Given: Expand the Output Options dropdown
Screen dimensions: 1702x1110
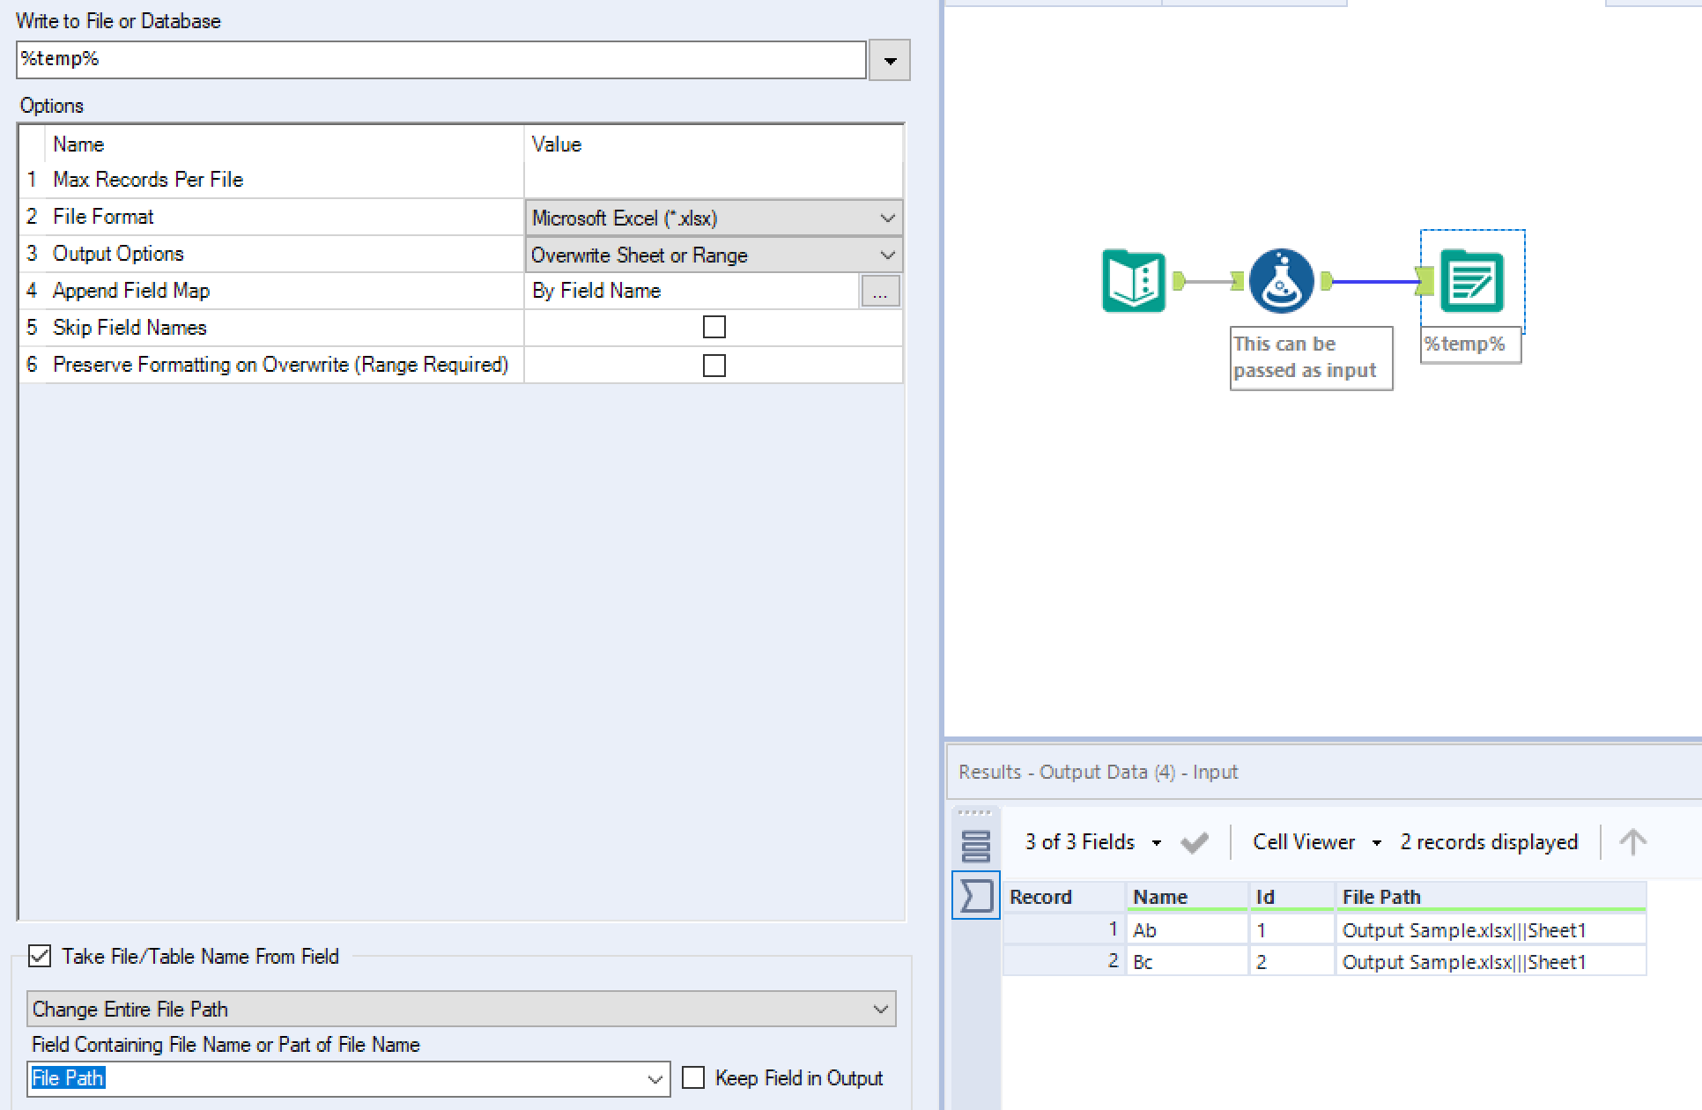Looking at the screenshot, I should (x=886, y=255).
